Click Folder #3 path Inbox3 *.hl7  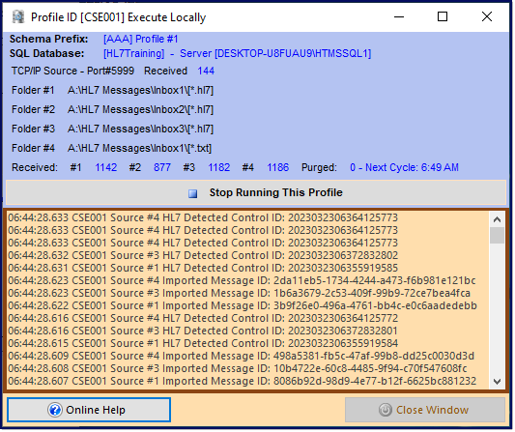point(140,130)
